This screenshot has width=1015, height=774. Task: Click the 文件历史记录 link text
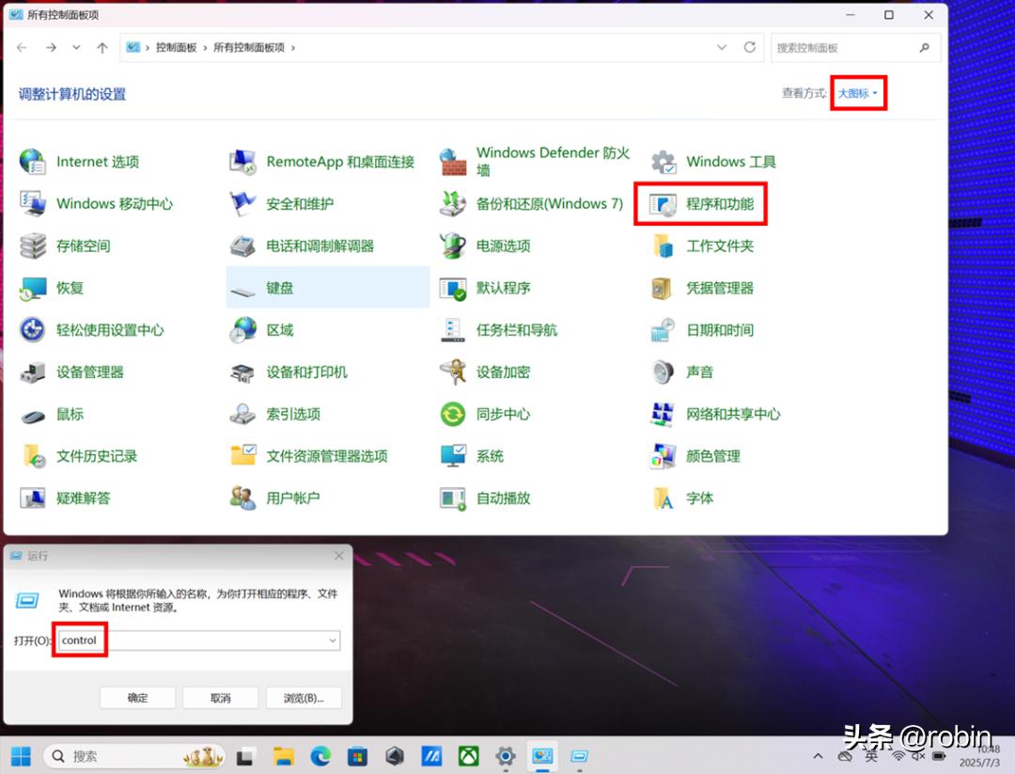(x=97, y=456)
